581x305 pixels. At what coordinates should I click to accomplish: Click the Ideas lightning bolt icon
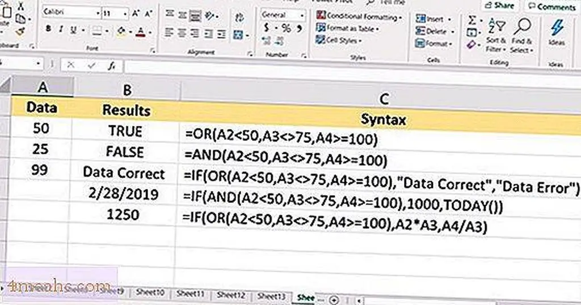(x=557, y=27)
